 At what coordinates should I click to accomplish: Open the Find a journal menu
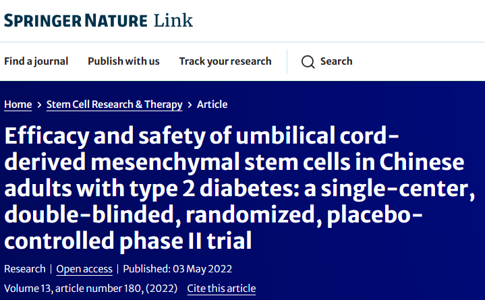[36, 61]
